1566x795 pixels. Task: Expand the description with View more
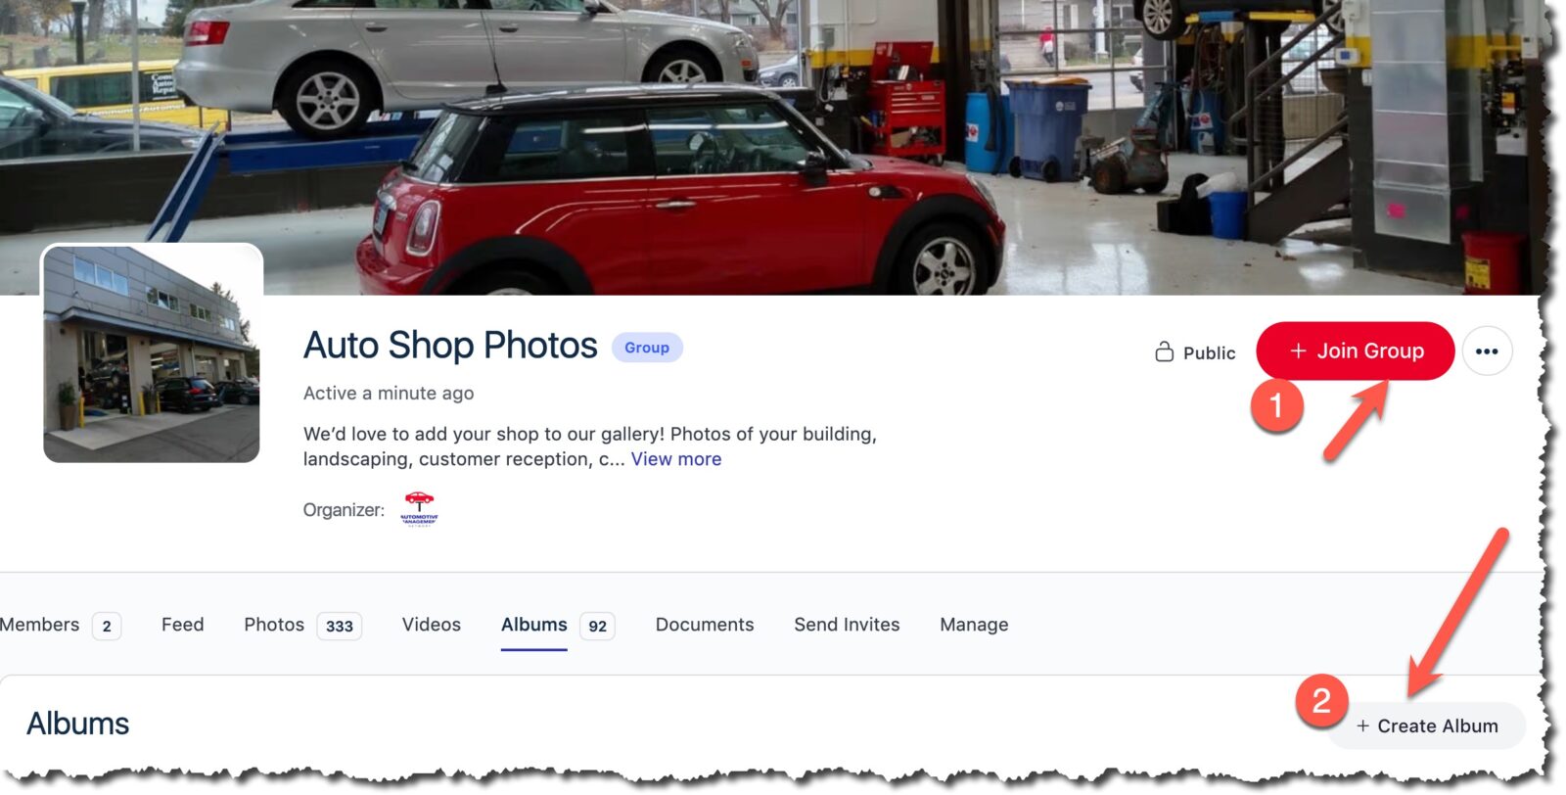coord(676,459)
